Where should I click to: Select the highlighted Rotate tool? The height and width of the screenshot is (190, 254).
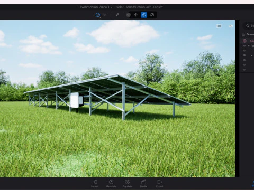click(144, 15)
